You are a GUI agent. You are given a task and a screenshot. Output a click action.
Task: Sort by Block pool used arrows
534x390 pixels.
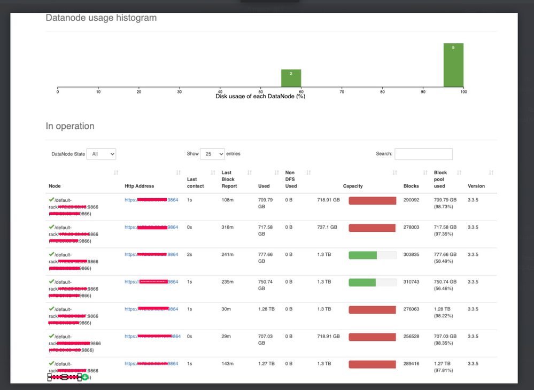click(459, 173)
